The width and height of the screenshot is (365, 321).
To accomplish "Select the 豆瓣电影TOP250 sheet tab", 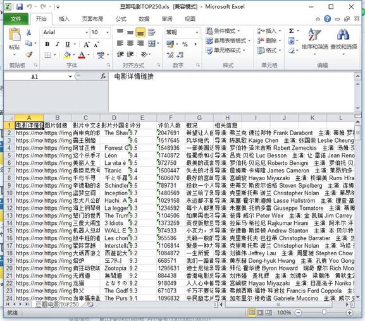I will [x=57, y=305].
